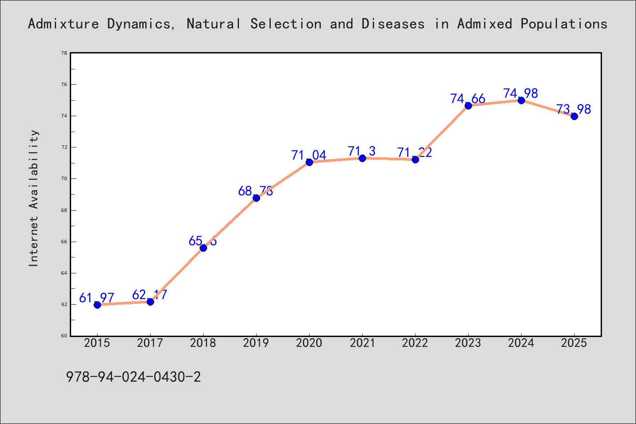636x424 pixels.
Task: Click the x-axis label 2019
Action: click(256, 343)
